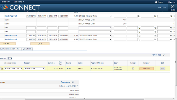Screen dimensions: 177x100
Task: Click first lookup magnifier in New row below Saved 8.00
Action: (x=139, y=28)
